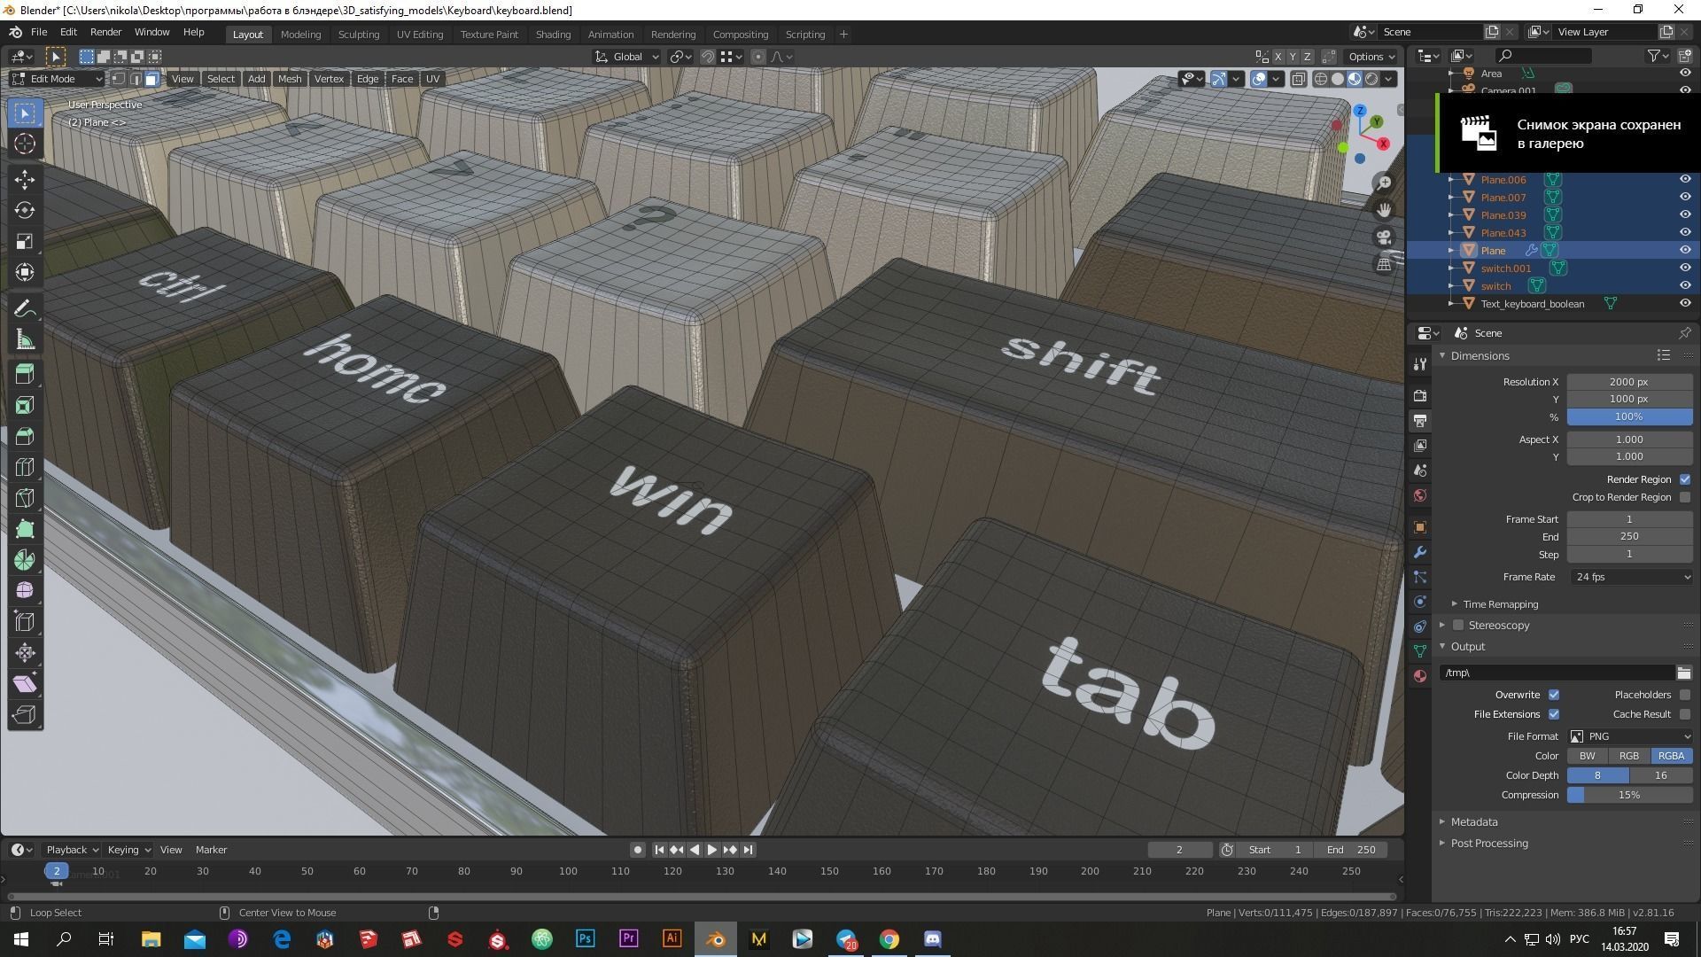Image resolution: width=1701 pixels, height=957 pixels.
Task: Choose the Rip Region tool
Action: pyautogui.click(x=25, y=715)
